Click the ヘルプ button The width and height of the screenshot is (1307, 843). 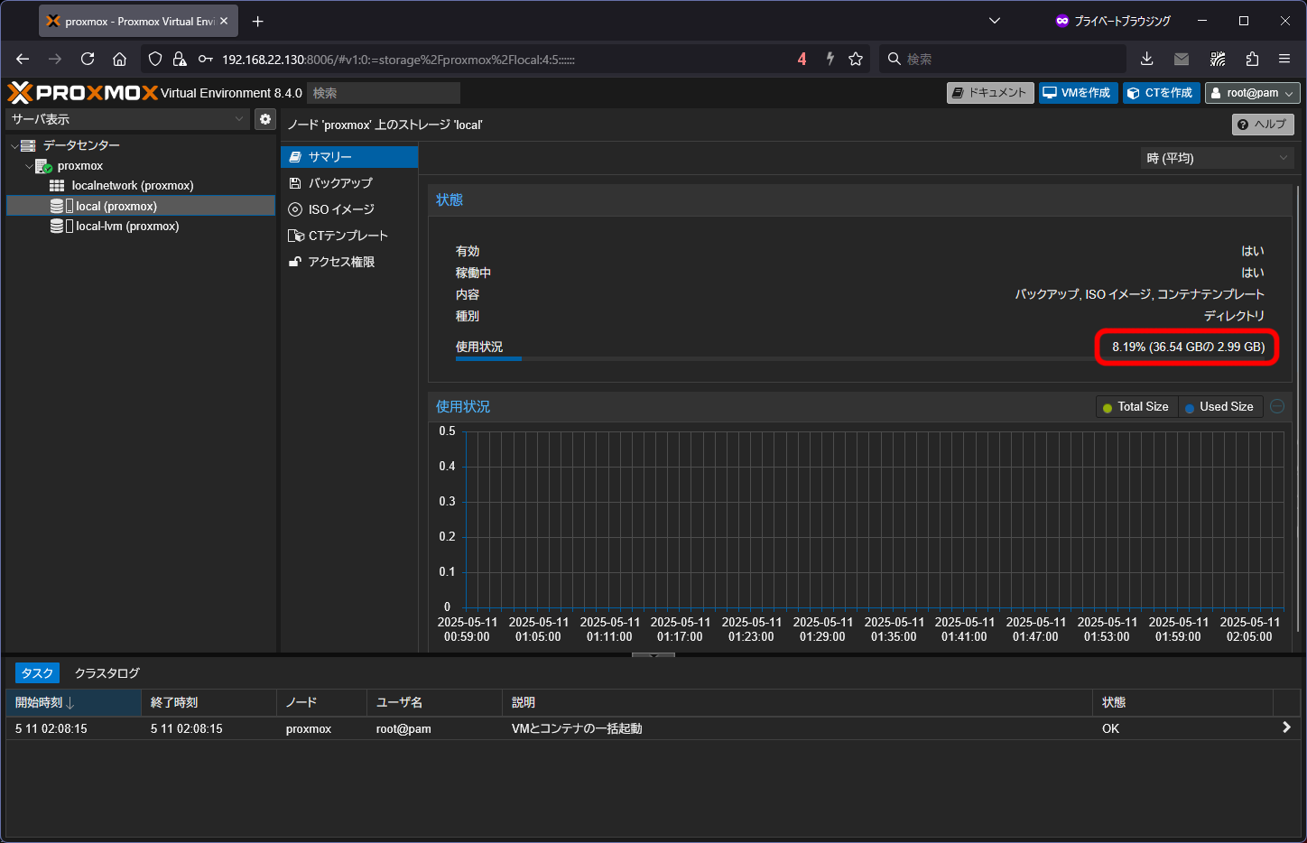pos(1263,125)
